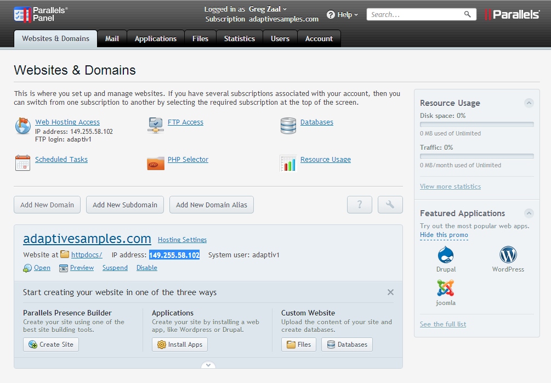Collapse the Resource Usage panel

tap(529, 103)
